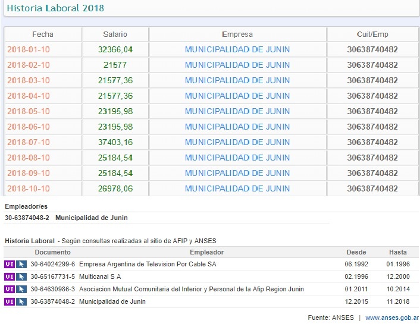Click the cursor icon for Asociacion Mutual Comunitaria
The width and height of the screenshot is (420, 327).
pos(21,289)
